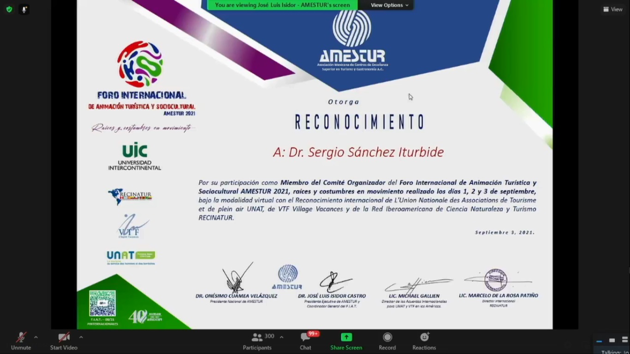
Task: Click the name 'Lic. Michael Gallien'
Action: pos(414,296)
